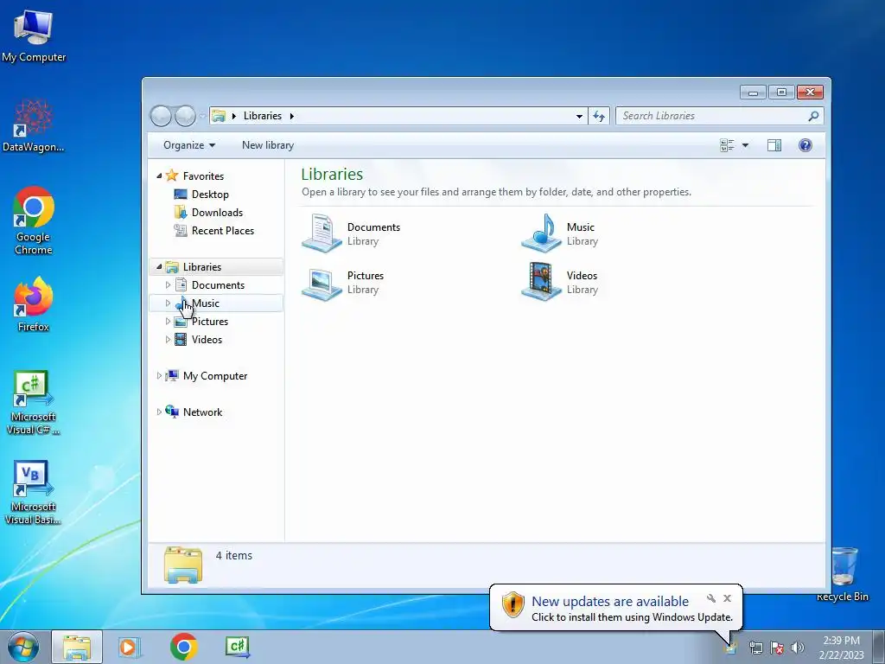Expand Pictures node in tree

click(168, 322)
